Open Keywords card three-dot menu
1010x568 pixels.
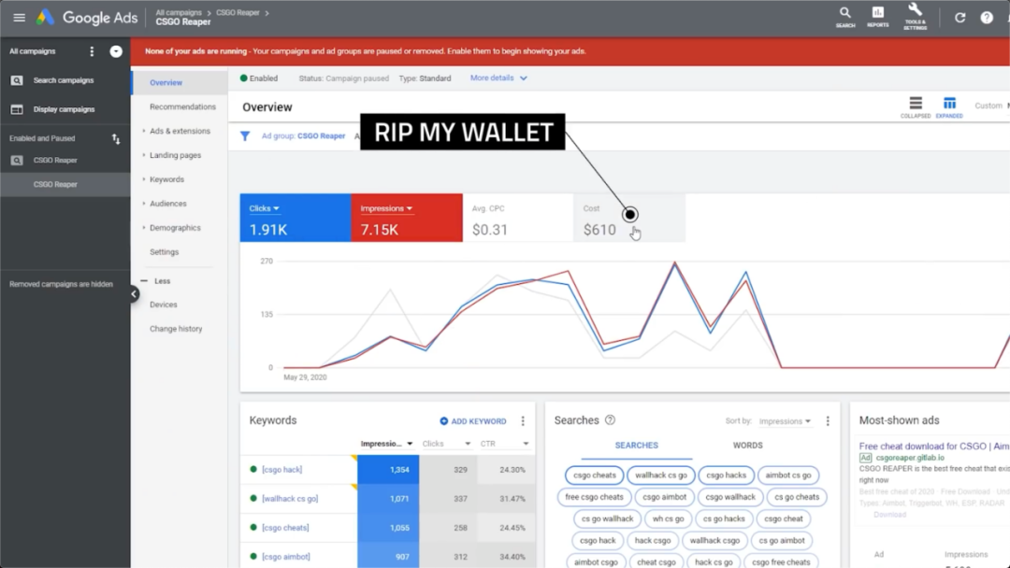pos(523,421)
